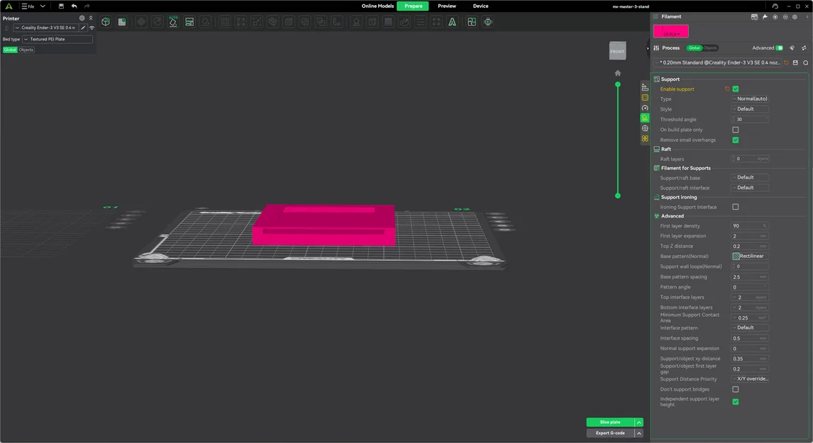Screen dimensions: 813x443
Task: Click the save project disk icon
Action: [x=61, y=6]
